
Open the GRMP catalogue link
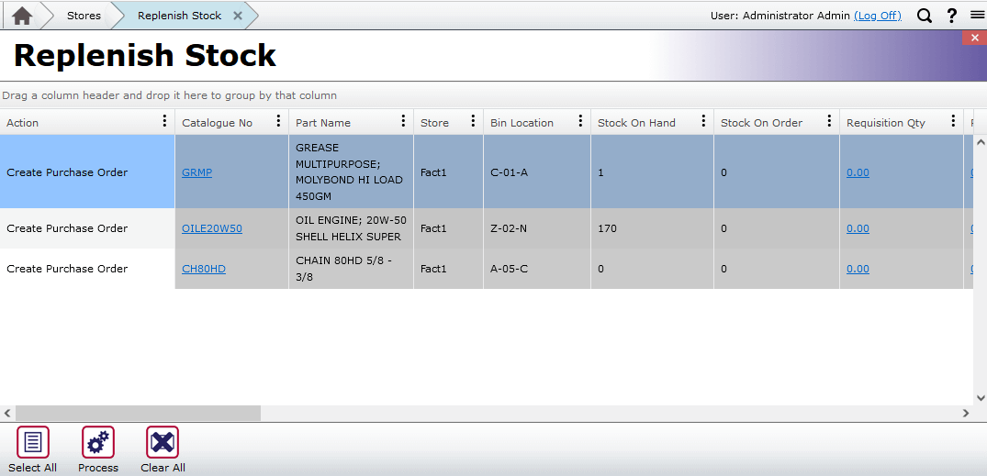pyautogui.click(x=196, y=172)
